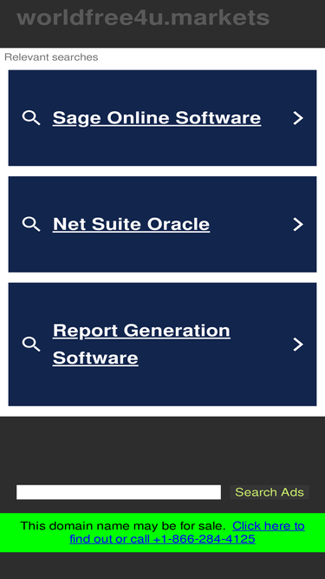Follow the Net Suite Oracle link text
This screenshot has height=579, width=325.
[131, 224]
